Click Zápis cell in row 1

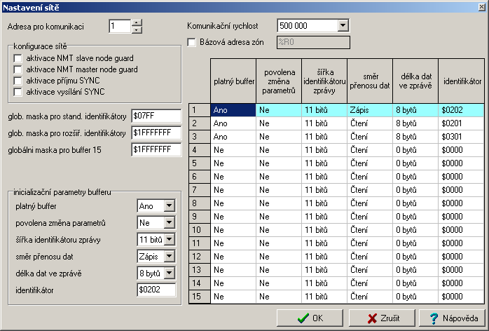click(x=370, y=110)
